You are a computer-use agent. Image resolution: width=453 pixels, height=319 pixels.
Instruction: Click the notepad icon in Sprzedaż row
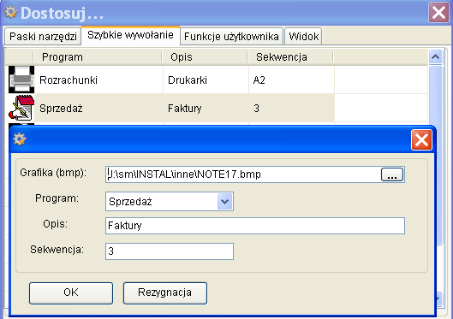[21, 108]
